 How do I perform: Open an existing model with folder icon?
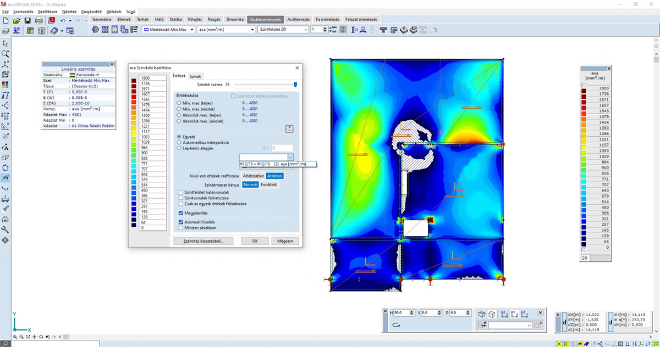(x=16, y=20)
